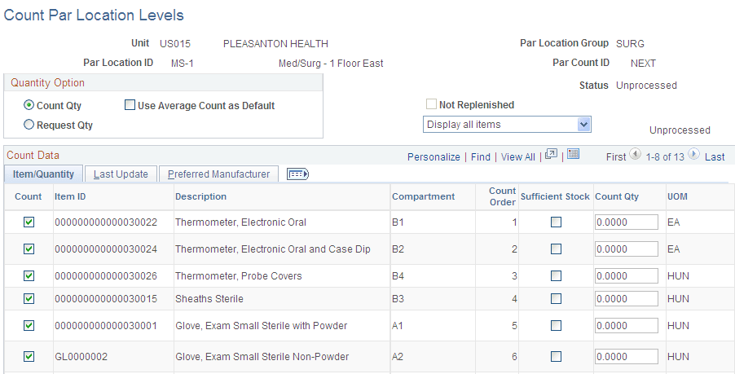
Task: Click Count Qty field for Probe Covers
Action: pos(627,275)
